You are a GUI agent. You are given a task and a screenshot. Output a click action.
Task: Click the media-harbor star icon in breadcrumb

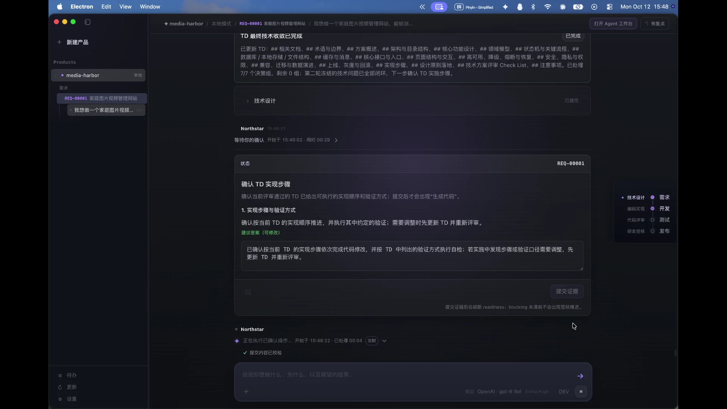point(166,23)
